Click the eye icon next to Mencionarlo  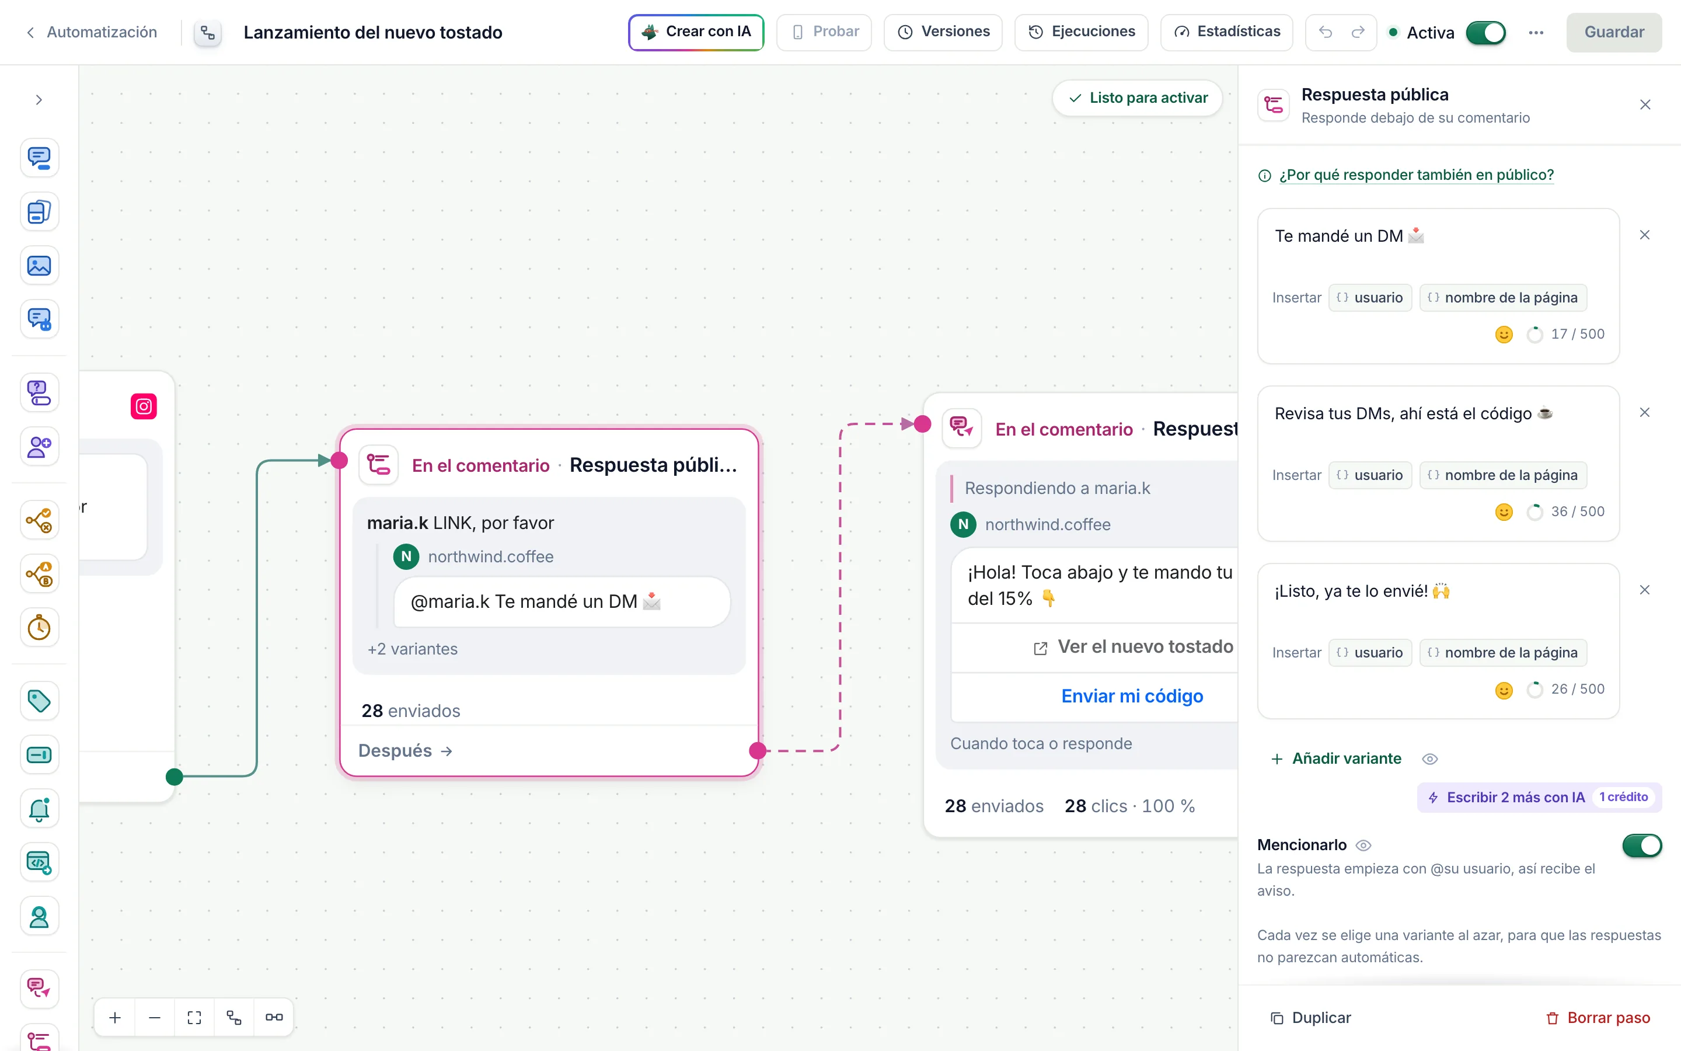tap(1363, 845)
